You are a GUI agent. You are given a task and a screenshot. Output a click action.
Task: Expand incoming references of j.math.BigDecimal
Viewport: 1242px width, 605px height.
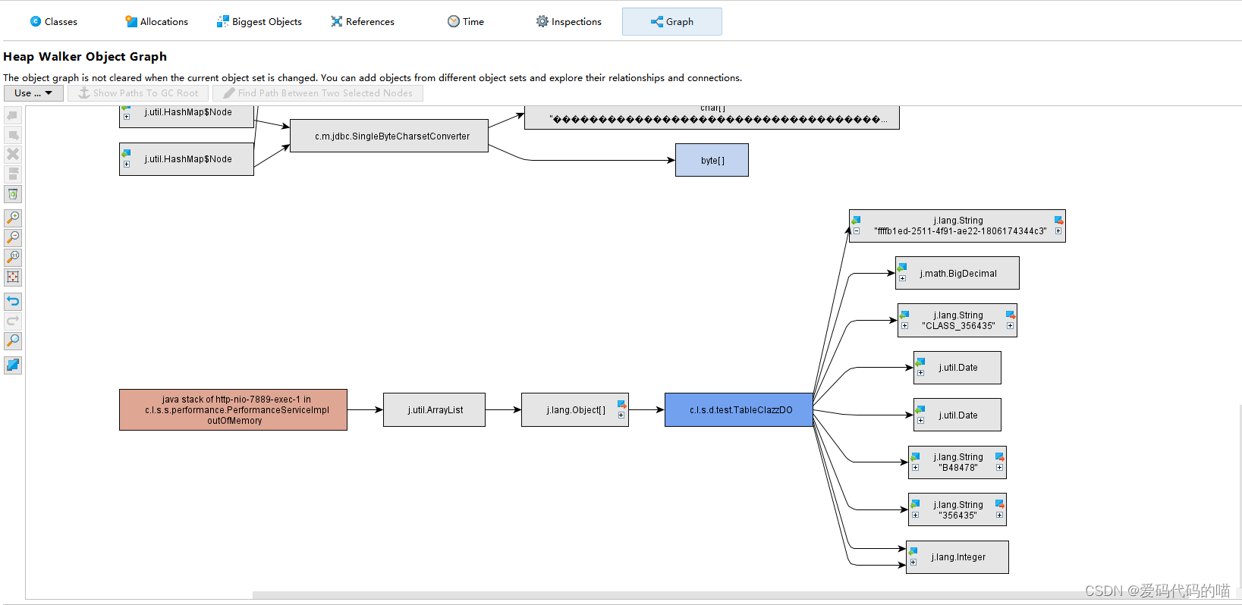click(x=902, y=278)
